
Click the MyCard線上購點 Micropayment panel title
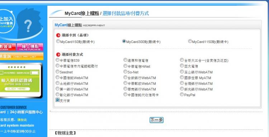80,25
